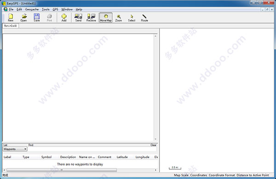Pick the Route drawing tool

click(x=144, y=17)
